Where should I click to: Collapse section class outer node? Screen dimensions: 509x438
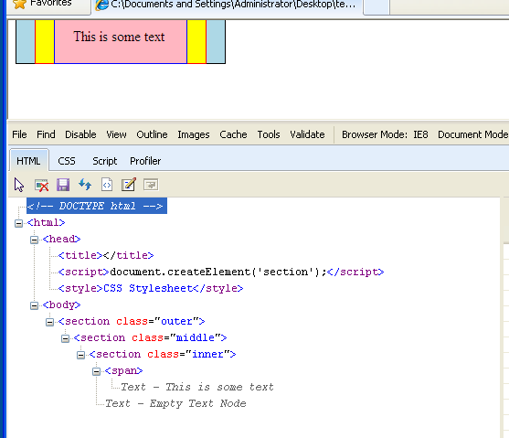[49, 322]
